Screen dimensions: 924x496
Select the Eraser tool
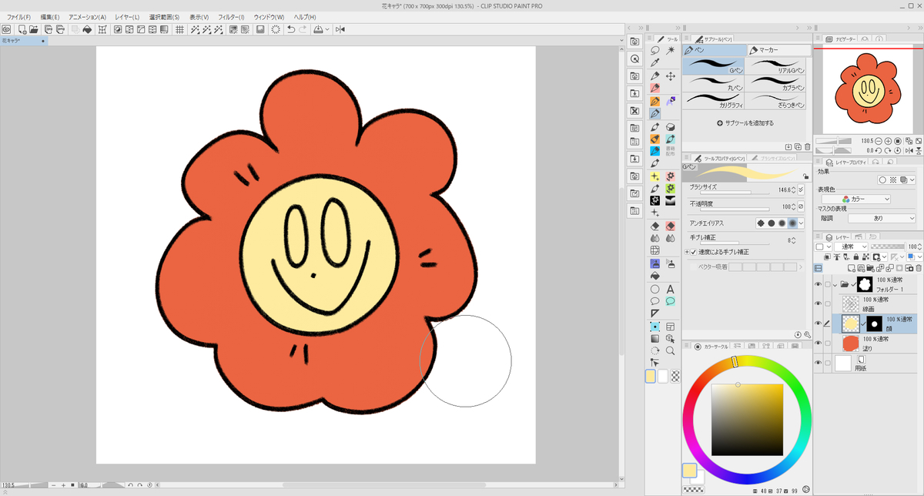(x=654, y=226)
